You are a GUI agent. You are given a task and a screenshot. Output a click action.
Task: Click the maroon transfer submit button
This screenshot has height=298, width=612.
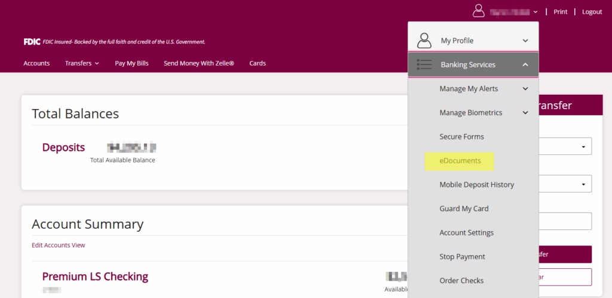565,254
